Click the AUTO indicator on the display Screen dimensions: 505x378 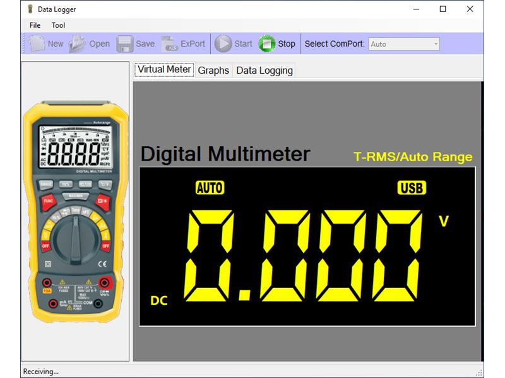(210, 188)
